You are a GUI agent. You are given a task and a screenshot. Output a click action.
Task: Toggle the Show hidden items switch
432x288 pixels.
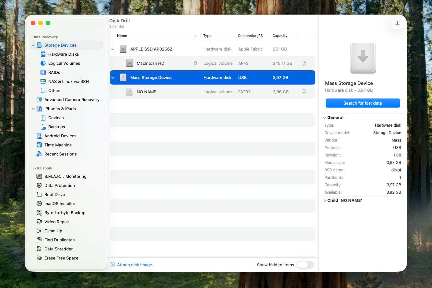[x=306, y=265]
